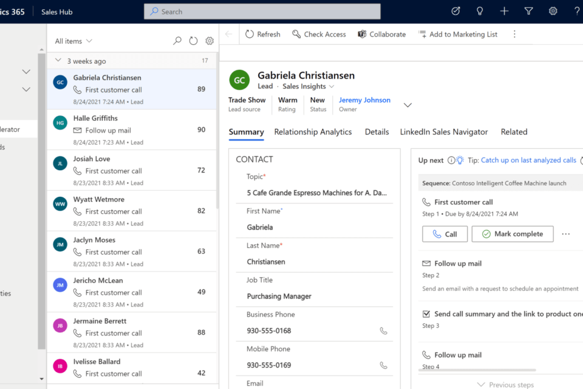
Task: Click the Call button in Up next
Action: [x=445, y=234]
